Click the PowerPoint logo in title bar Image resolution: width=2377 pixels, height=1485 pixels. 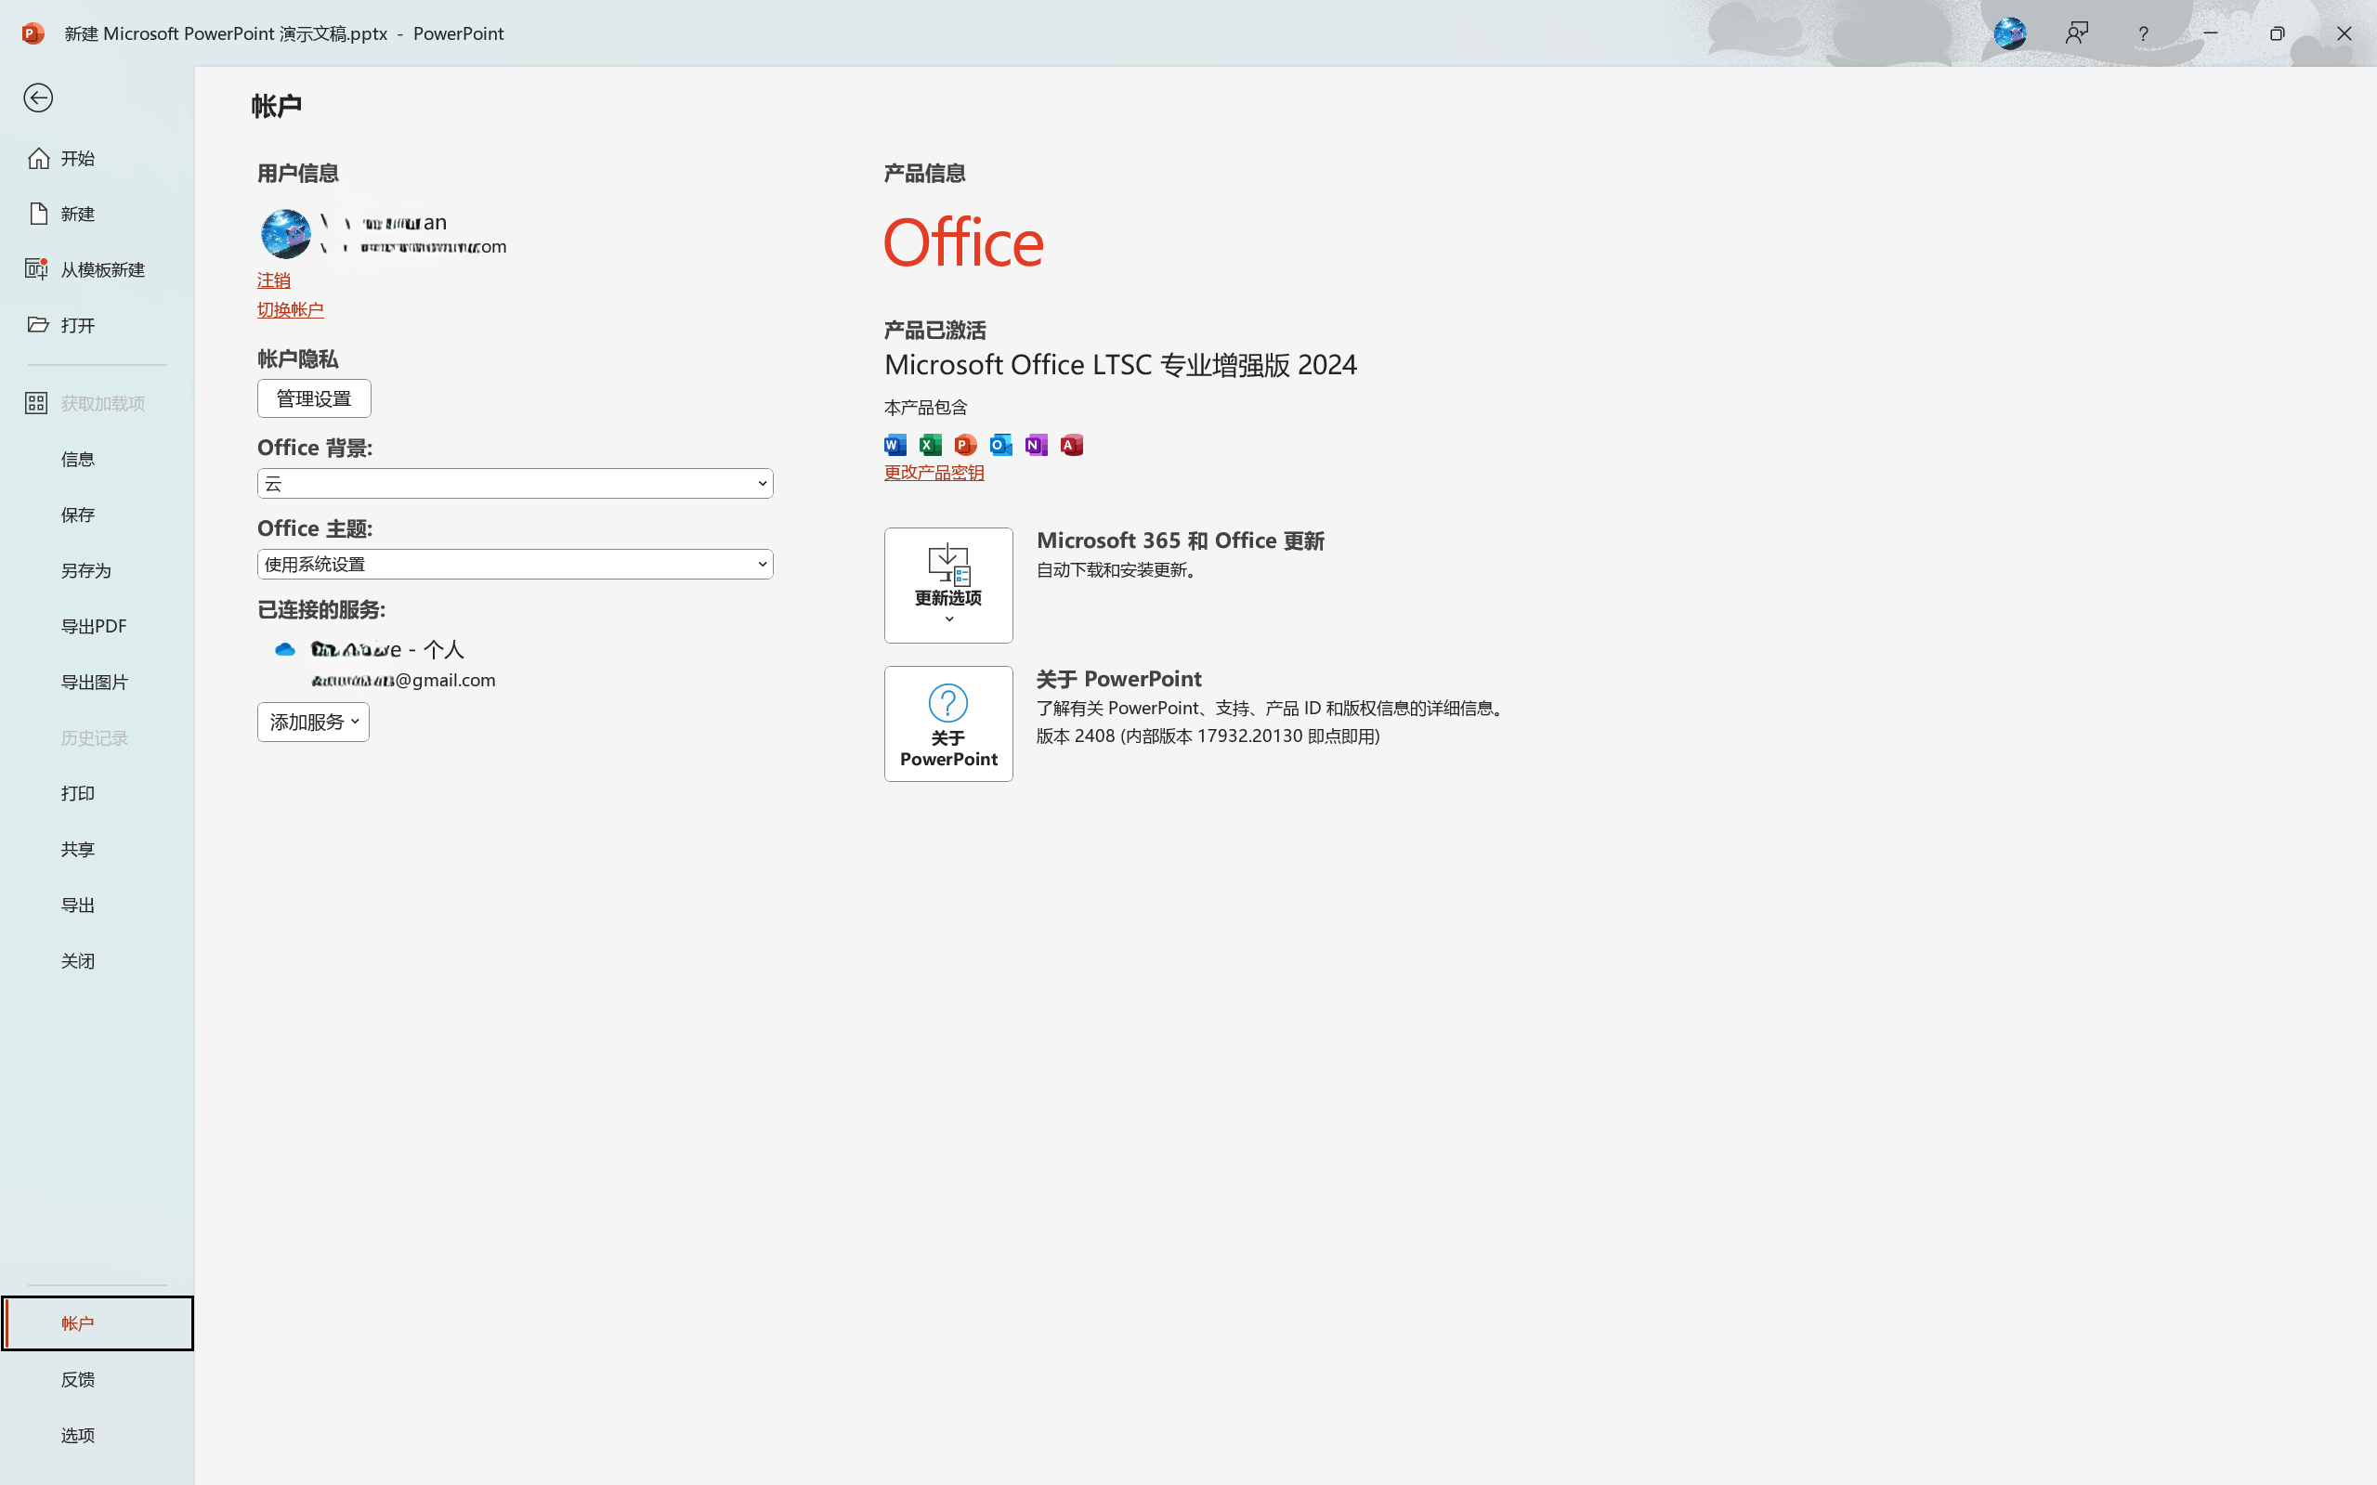click(x=33, y=33)
